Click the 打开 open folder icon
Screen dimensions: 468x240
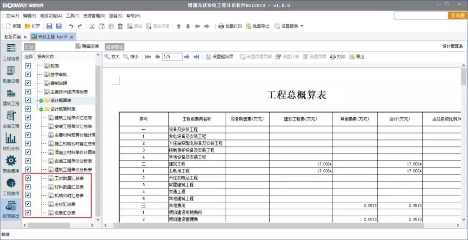pos(27,26)
